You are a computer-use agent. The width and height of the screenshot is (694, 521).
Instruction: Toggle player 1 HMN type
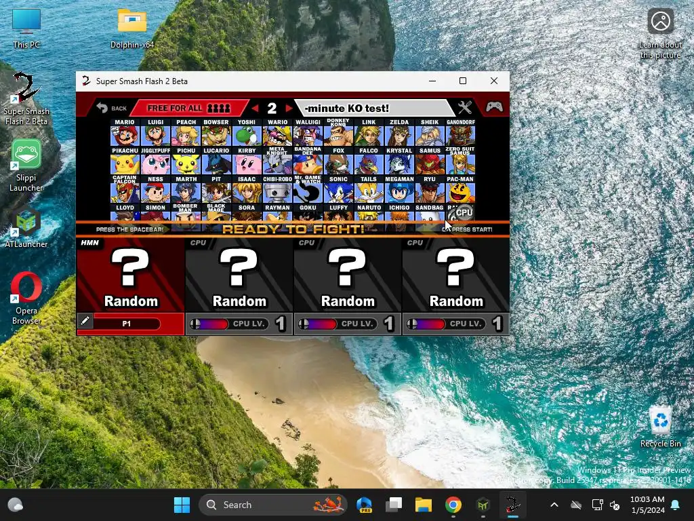click(x=89, y=243)
